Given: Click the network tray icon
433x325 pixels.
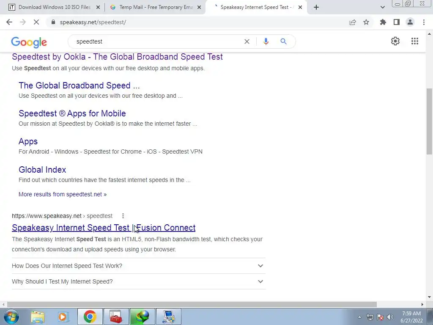Looking at the screenshot, I should tap(370, 317).
